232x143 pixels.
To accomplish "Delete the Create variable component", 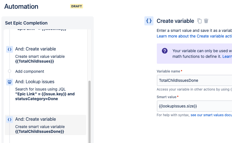I will click(x=206, y=21).
